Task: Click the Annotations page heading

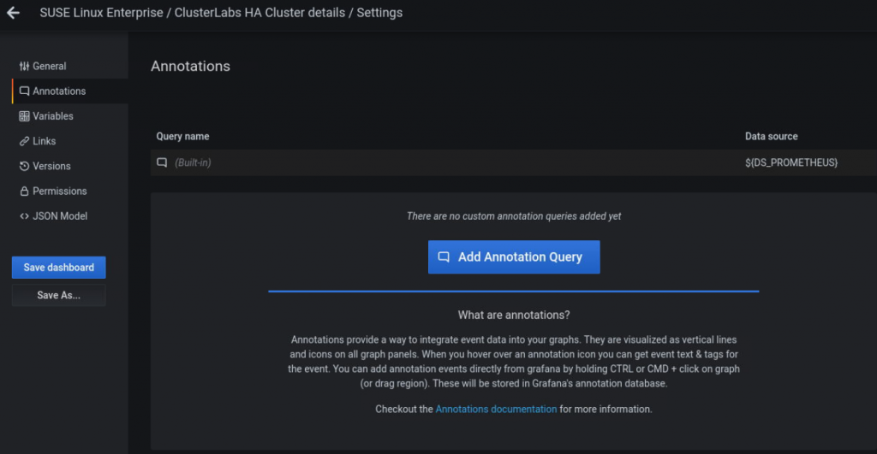Action: click(x=190, y=66)
